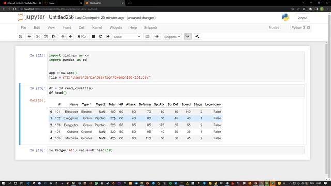
Task: Open the cell type Code dropdown
Action: (127, 37)
